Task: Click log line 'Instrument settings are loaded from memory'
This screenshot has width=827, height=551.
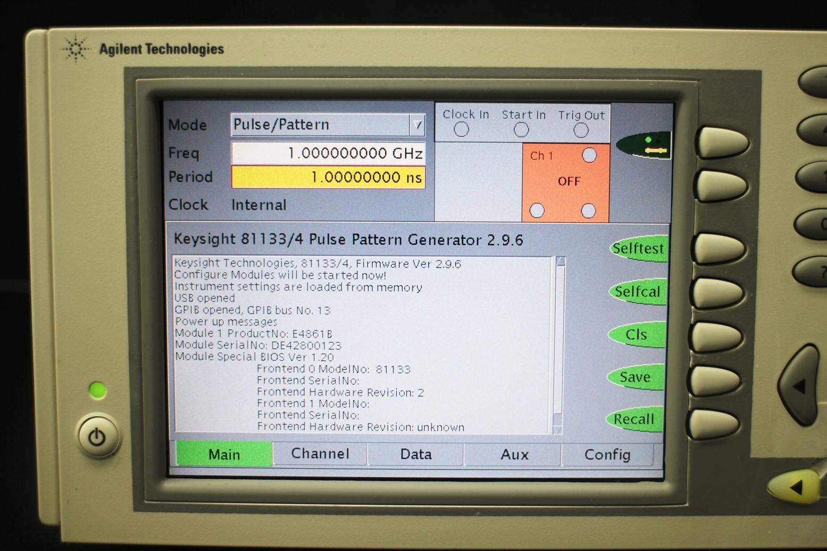Action: pos(298,287)
